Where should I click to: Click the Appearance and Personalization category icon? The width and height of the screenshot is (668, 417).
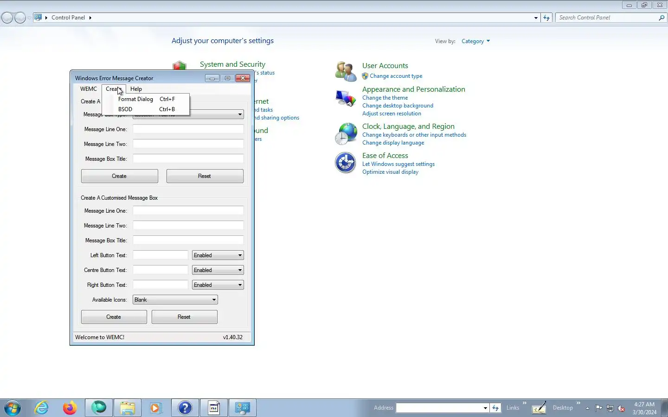[x=346, y=98]
